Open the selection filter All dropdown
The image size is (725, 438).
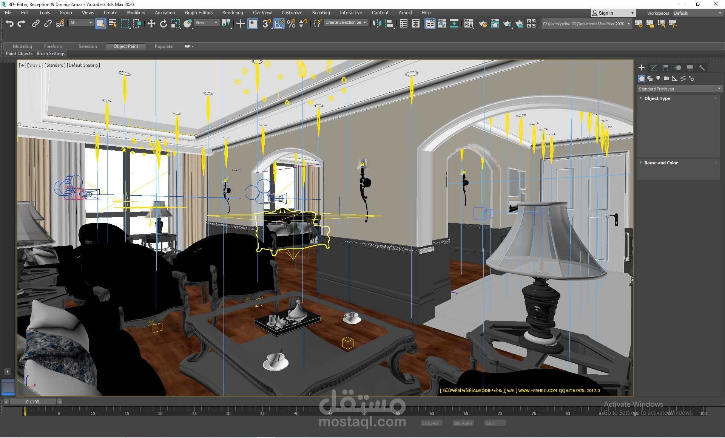(81, 23)
